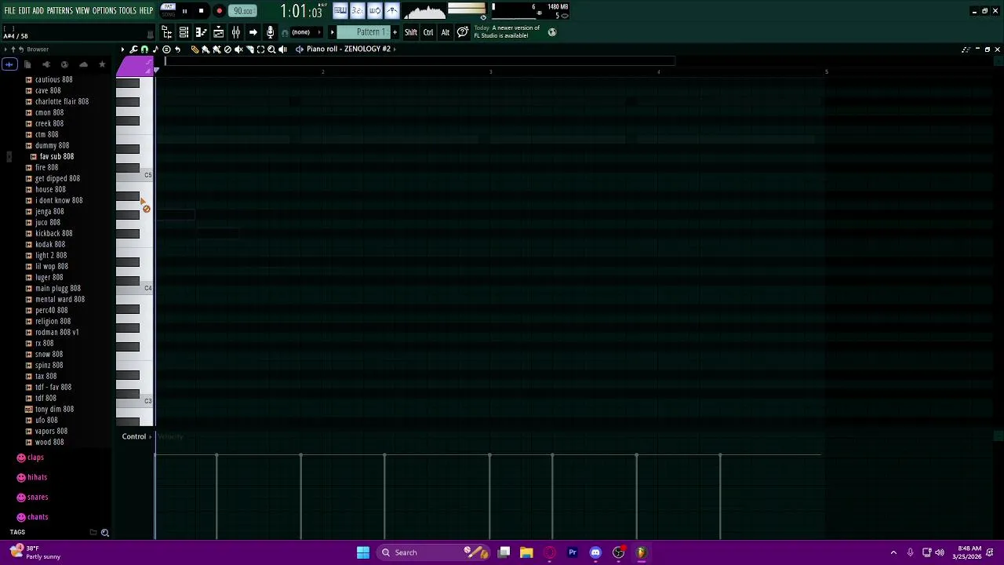Click the red record button
The width and height of the screenshot is (1004, 565).
pos(220,11)
